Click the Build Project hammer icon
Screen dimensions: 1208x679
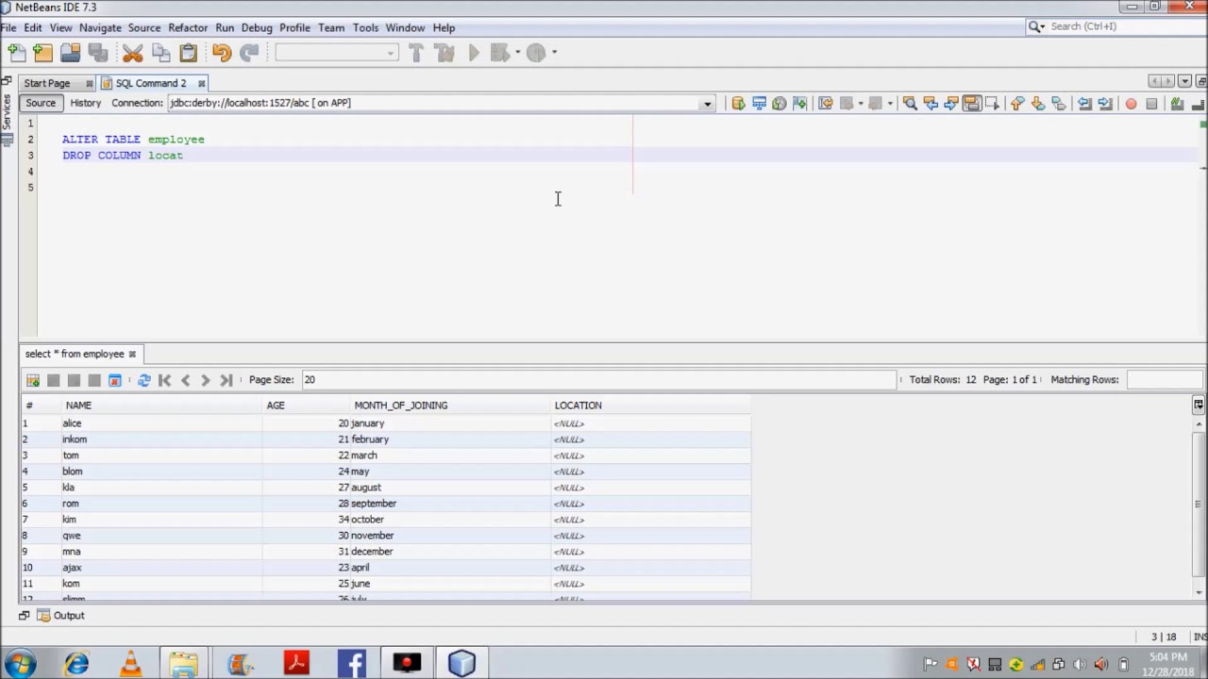pyautogui.click(x=416, y=53)
